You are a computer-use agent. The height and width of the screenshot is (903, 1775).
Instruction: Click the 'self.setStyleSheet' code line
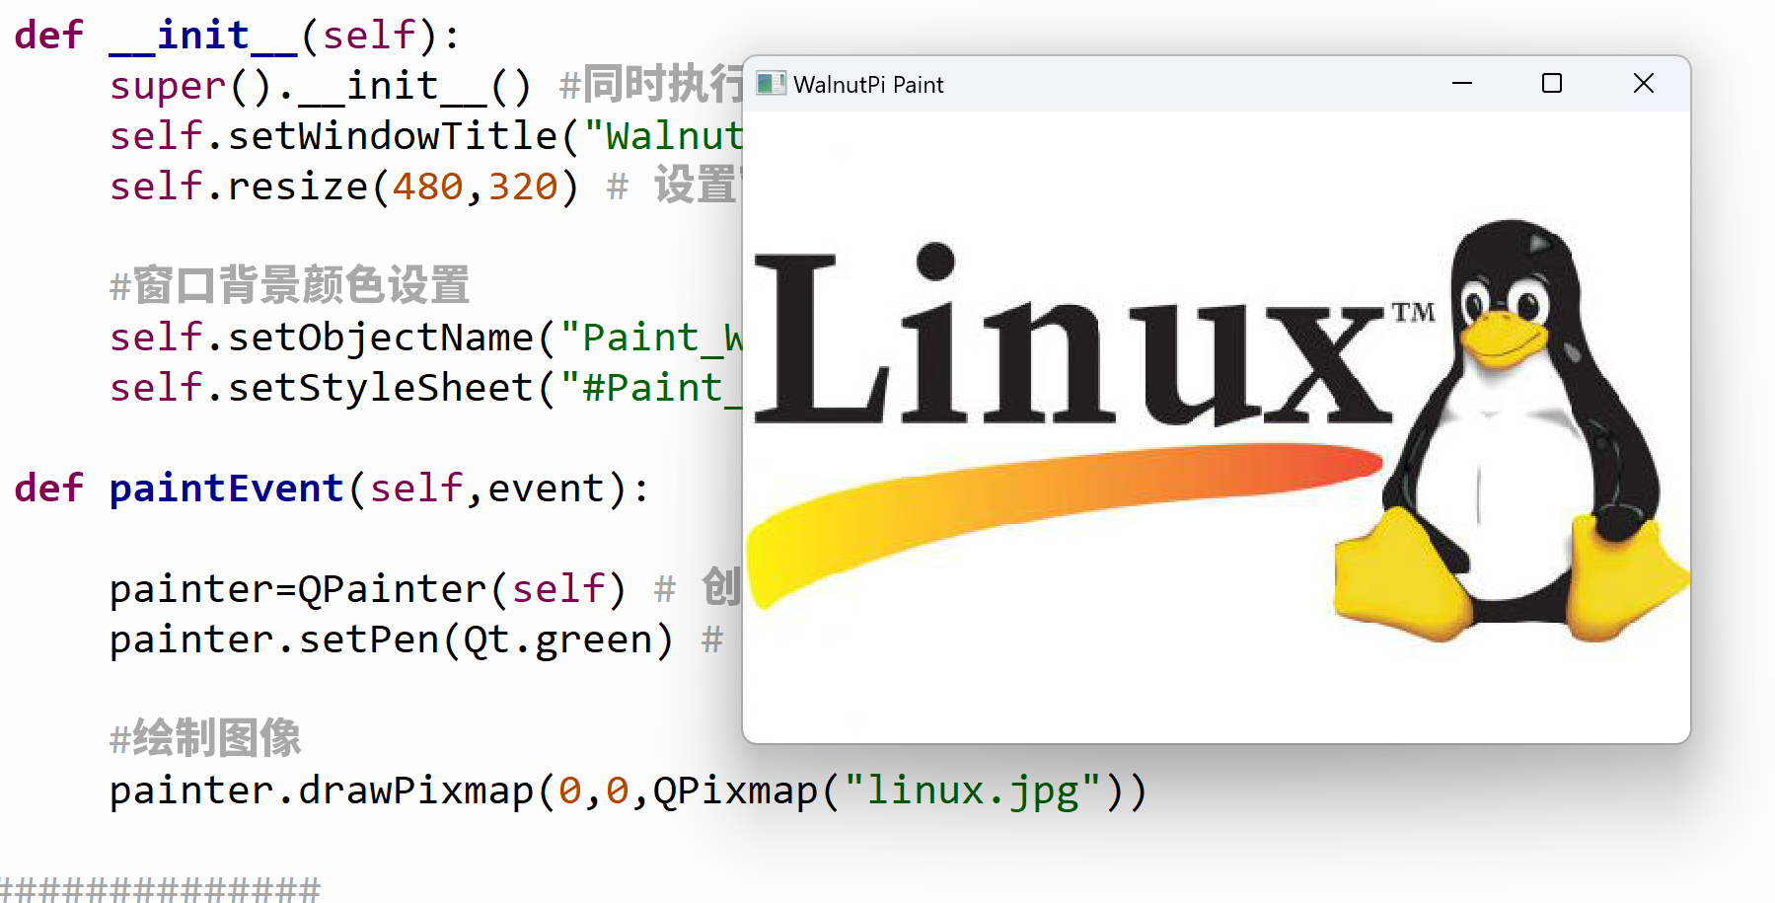(x=425, y=388)
